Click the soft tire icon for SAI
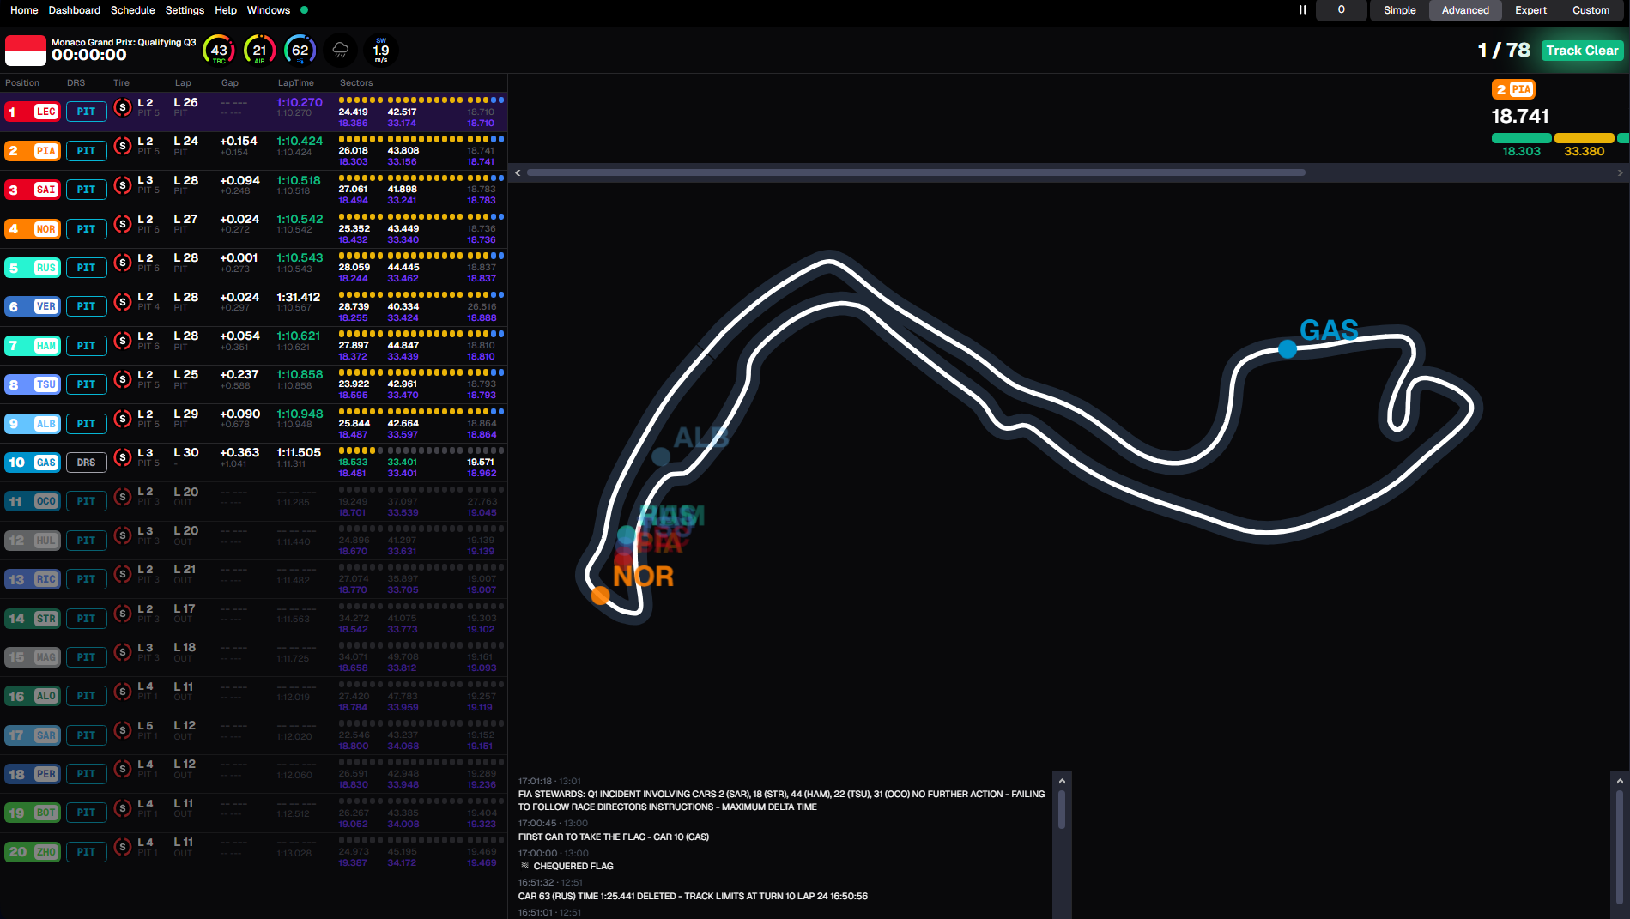Viewport: 1630px width, 919px height. [x=123, y=185]
